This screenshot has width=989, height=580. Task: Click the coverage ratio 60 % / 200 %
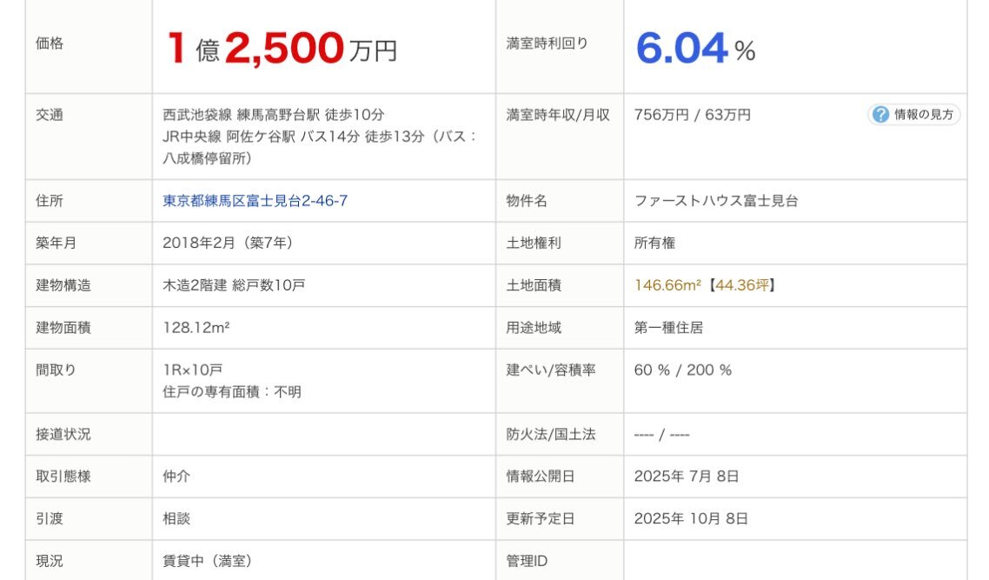[x=683, y=370]
